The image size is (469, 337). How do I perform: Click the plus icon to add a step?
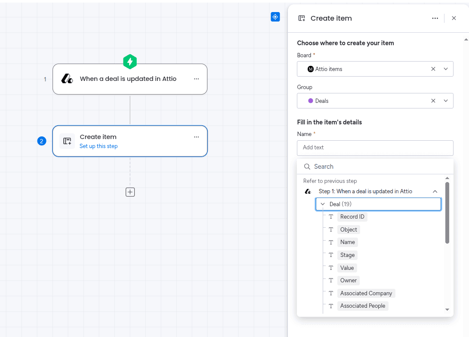pos(130,192)
